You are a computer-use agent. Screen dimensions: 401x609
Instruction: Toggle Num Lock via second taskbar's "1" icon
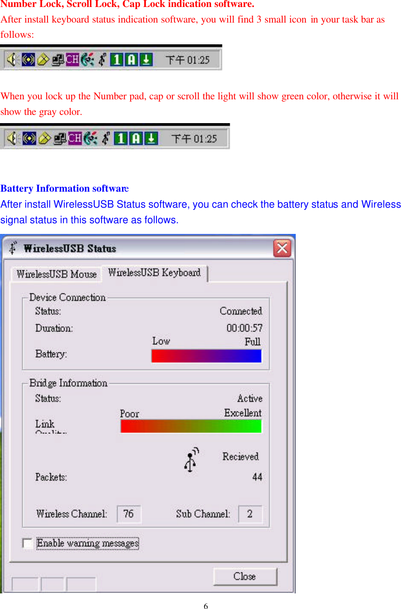[121, 139]
